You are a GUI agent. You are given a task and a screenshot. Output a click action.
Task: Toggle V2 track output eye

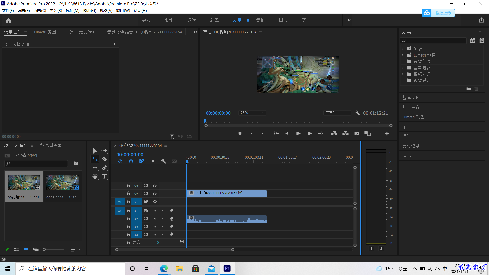pyautogui.click(x=155, y=194)
